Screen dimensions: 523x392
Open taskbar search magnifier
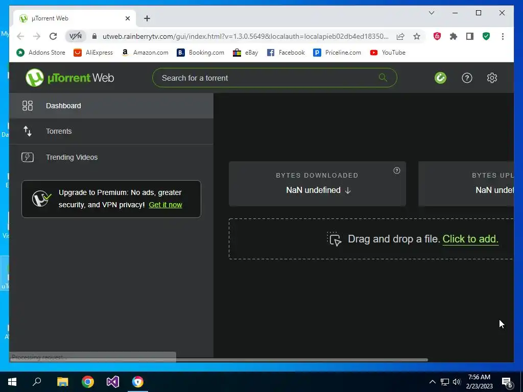[37, 382]
